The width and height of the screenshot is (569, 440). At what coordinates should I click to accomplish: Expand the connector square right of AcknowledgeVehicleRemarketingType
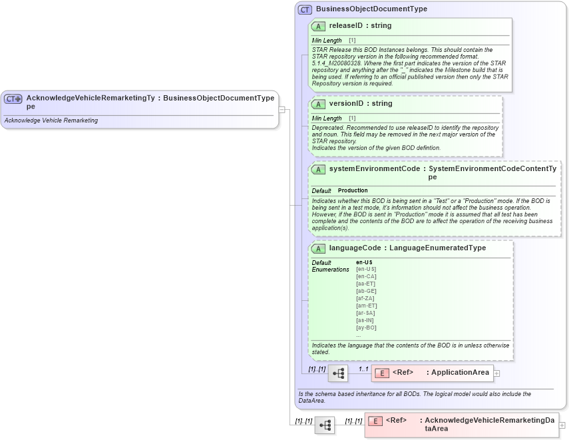tap(283, 110)
